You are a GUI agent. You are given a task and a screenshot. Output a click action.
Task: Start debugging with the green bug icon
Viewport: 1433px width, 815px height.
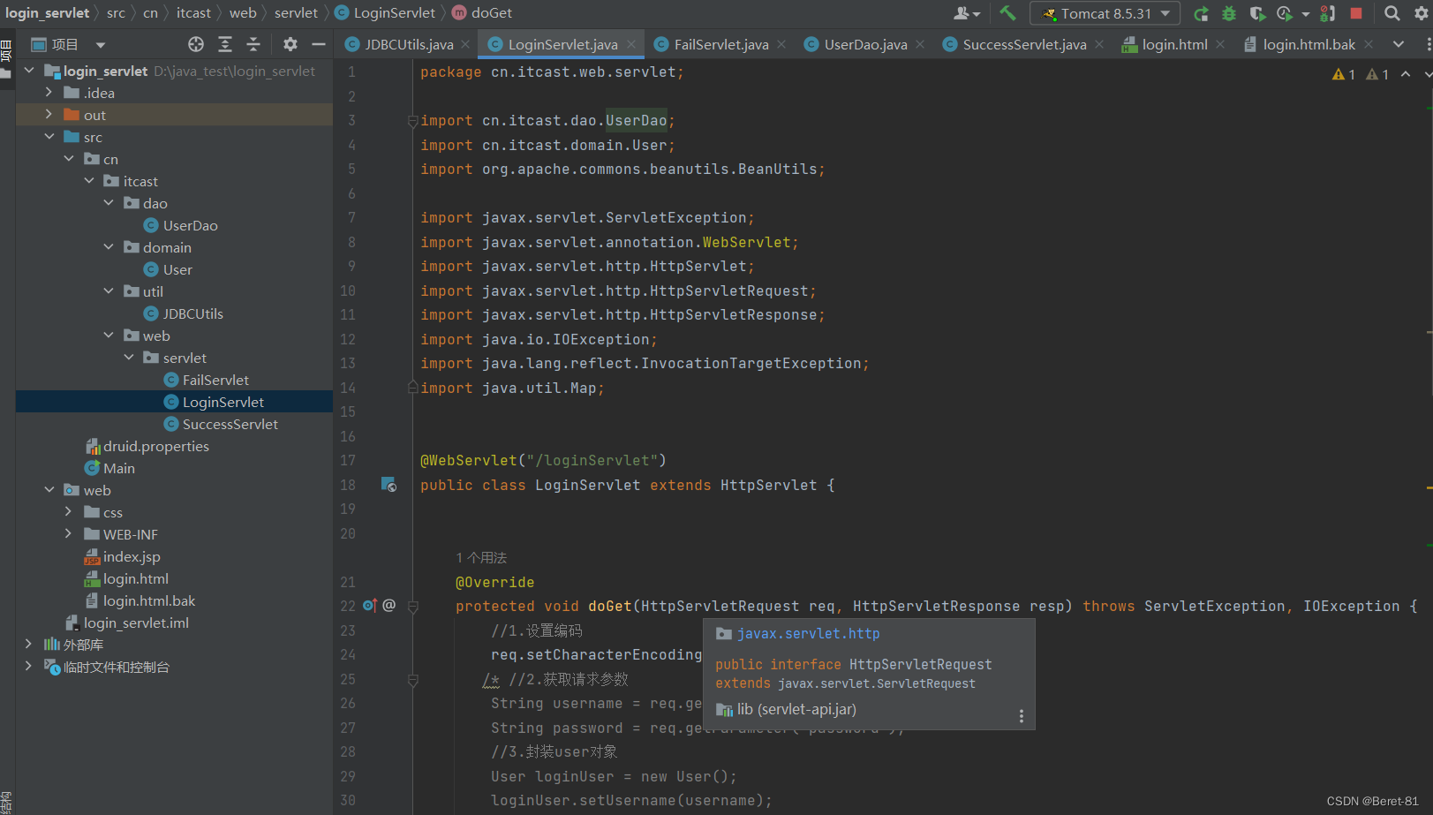pos(1229,13)
